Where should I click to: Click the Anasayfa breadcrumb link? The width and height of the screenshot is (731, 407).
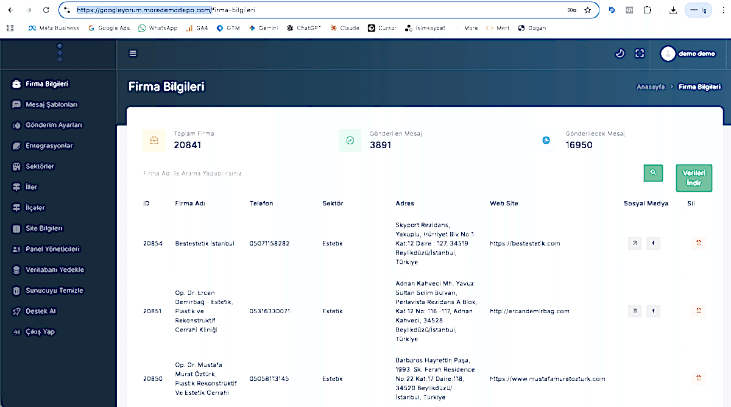point(650,87)
